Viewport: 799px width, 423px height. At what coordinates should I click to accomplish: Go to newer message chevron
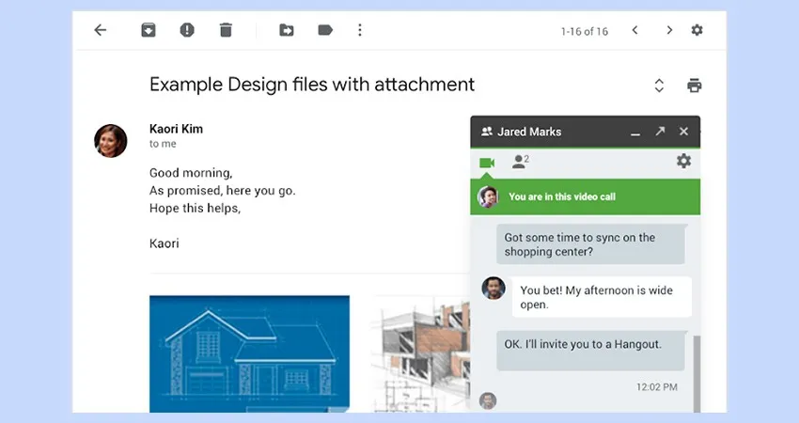click(x=634, y=30)
